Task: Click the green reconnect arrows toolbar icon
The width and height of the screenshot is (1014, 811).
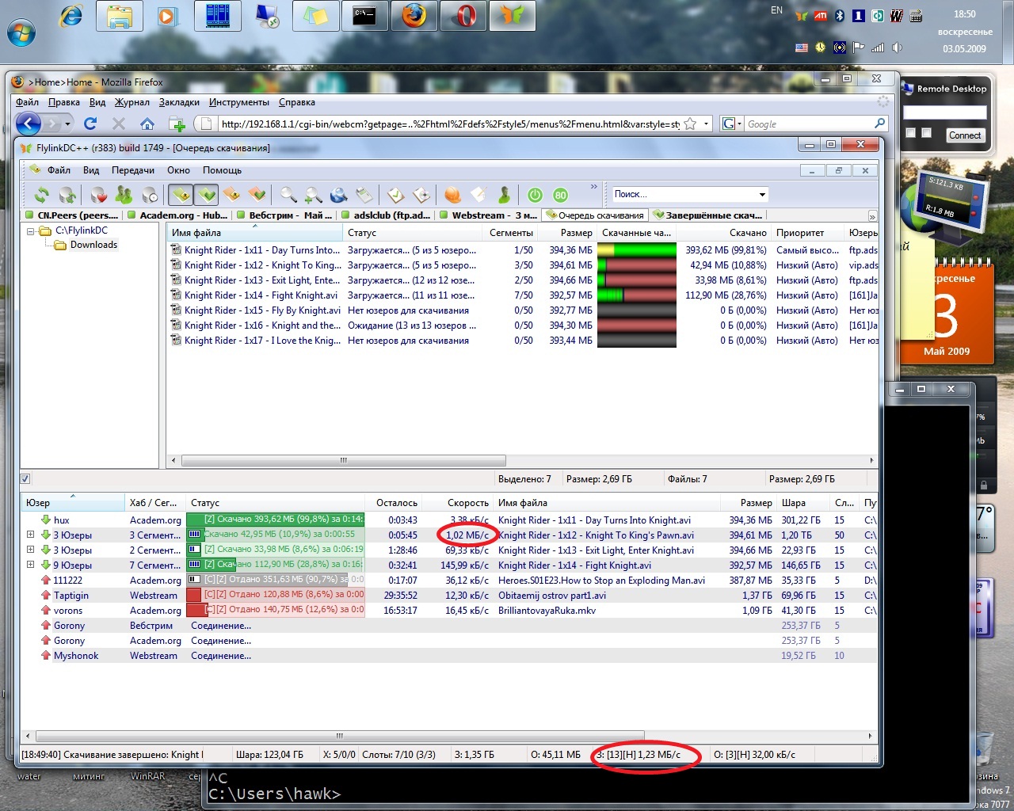Action: [41, 195]
